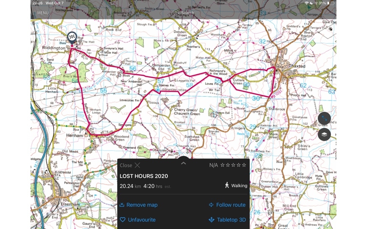
Task: Tap the Wed Oct 7 date
Action: [x=54, y=3]
